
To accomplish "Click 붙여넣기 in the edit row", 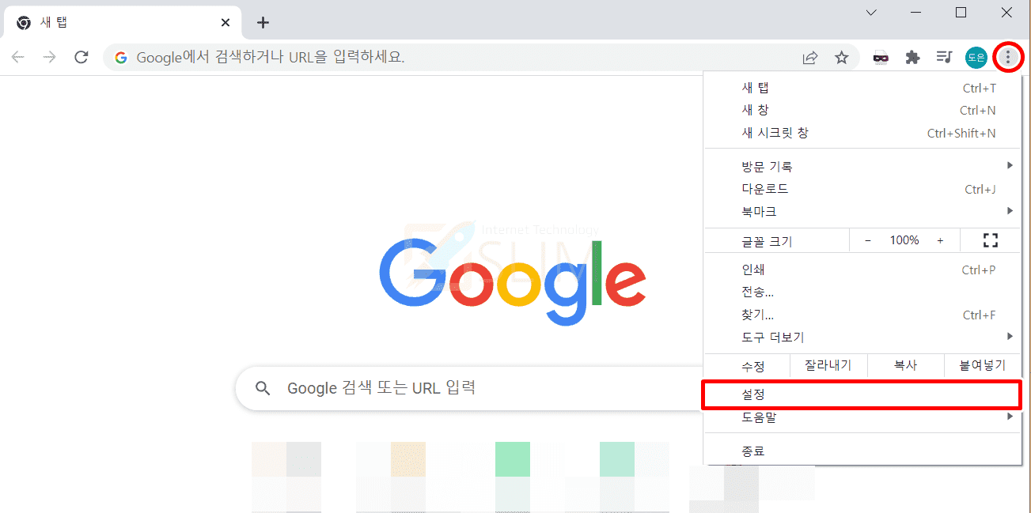I will (983, 365).
